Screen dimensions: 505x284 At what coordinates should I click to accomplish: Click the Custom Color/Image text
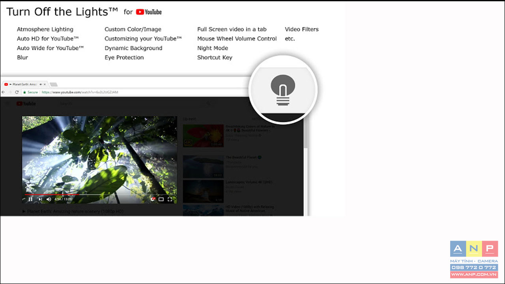tap(133, 29)
